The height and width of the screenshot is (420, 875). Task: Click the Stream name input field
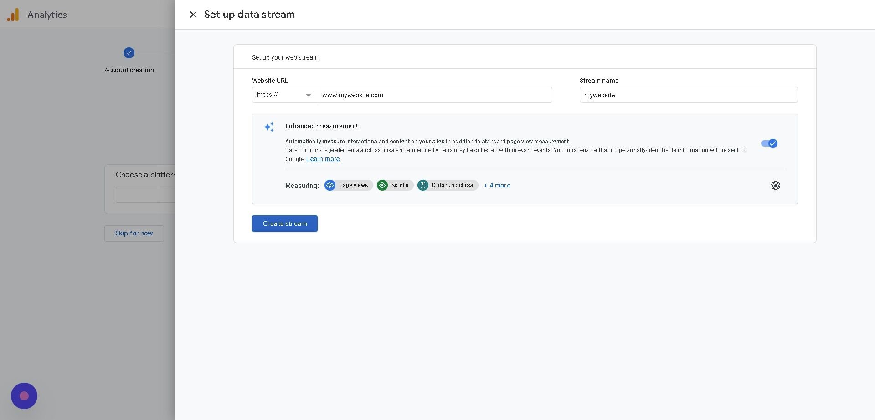click(x=688, y=95)
